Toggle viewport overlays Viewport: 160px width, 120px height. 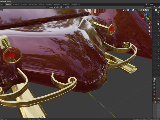click(x=133, y=10)
